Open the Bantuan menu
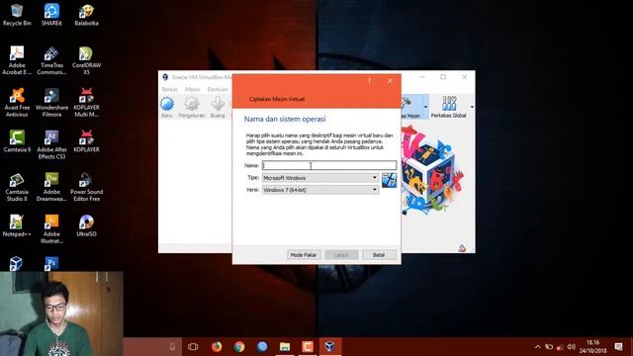633x356 pixels. coord(218,89)
